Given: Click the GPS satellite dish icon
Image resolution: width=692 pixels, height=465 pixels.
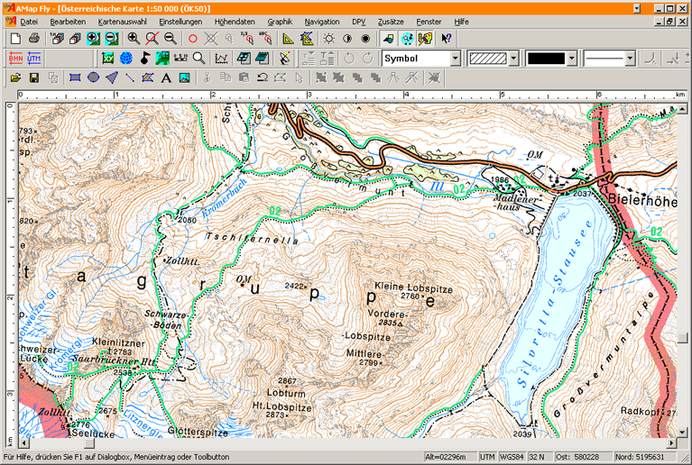Looking at the screenshot, I should point(285,59).
